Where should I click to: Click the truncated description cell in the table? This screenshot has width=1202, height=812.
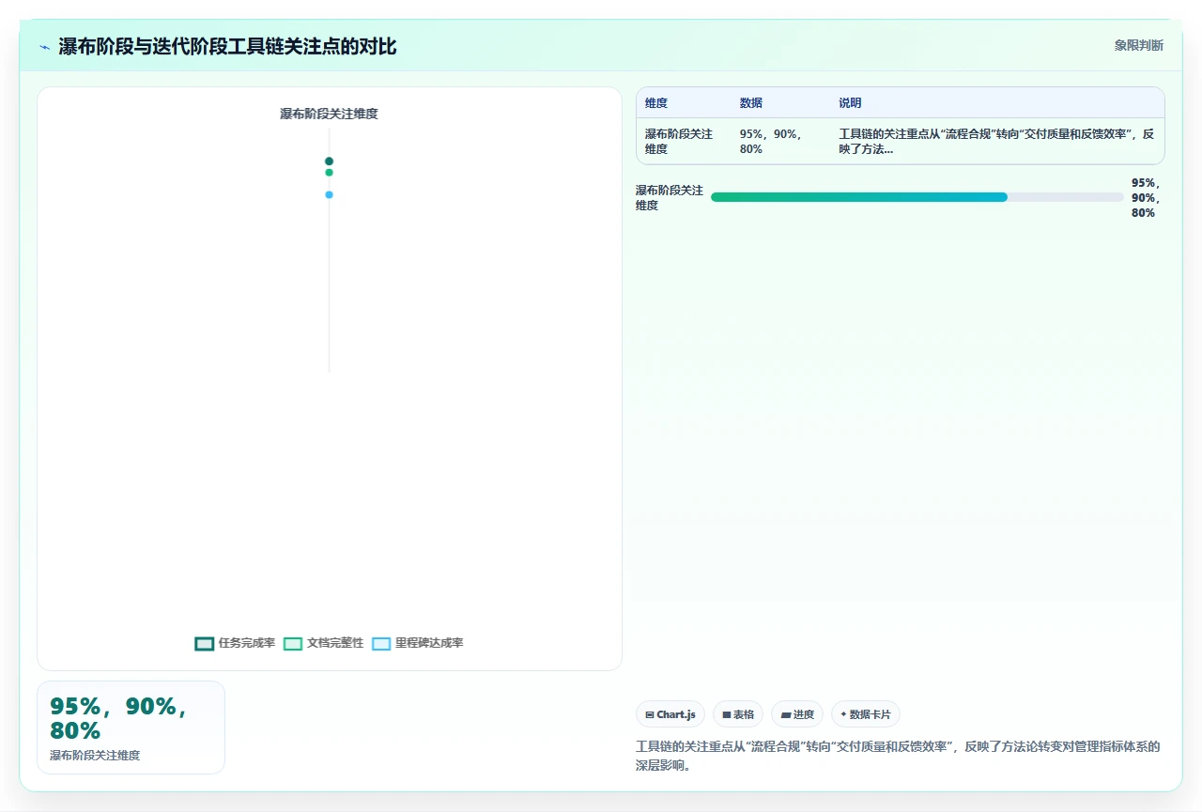[x=997, y=142]
